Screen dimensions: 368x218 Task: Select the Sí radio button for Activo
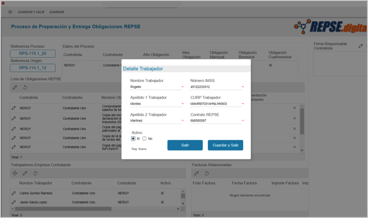[133, 139]
